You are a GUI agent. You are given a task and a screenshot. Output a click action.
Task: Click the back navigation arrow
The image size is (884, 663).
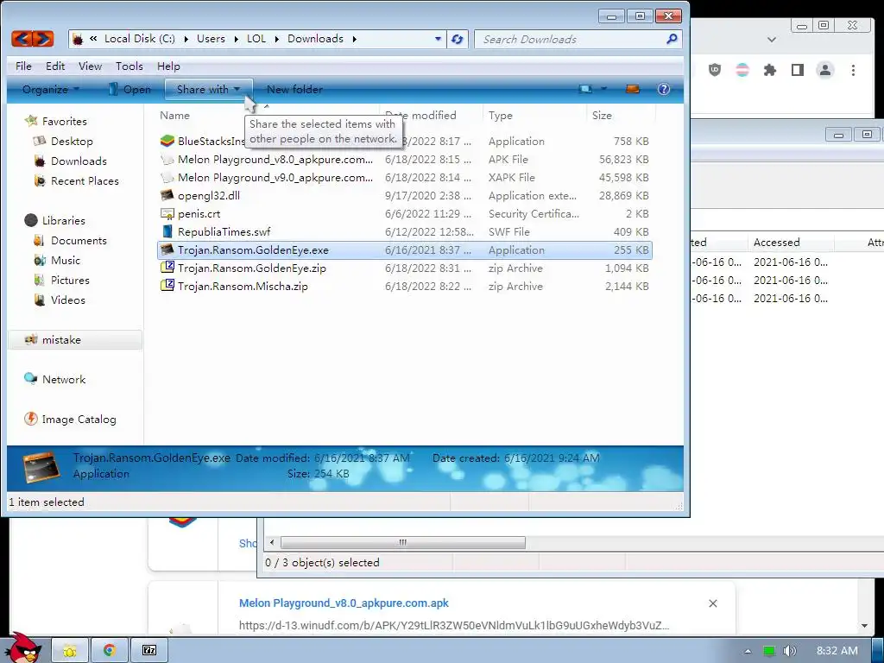22,39
